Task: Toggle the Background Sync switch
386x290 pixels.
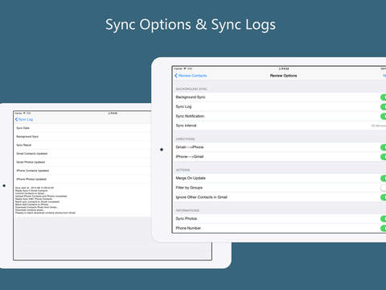Action: click(384, 97)
